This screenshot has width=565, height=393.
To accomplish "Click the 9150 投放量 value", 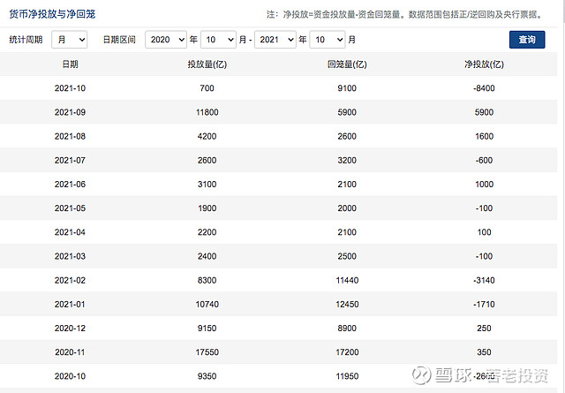I will [207, 329].
